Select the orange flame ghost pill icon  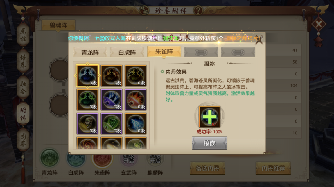112,76
